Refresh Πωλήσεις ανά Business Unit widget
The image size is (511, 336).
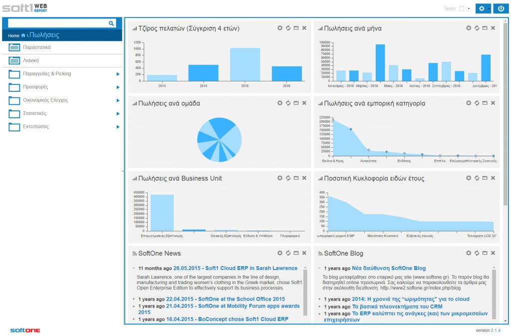point(288,178)
